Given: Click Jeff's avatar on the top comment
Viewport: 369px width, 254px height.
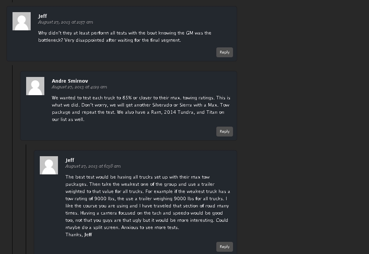Looking at the screenshot, I should click(22, 21).
